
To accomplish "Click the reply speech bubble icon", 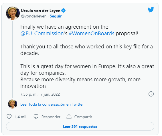I will coord(36,117).
